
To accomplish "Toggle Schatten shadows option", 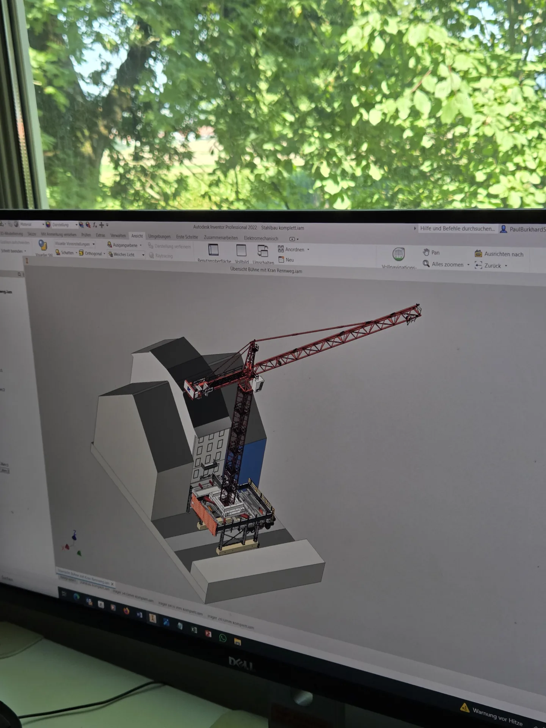I will pos(64,253).
